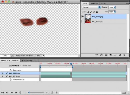The height and width of the screenshot is (95, 130).
Task: Click the lock all padlock icon
Action: click(97, 12)
